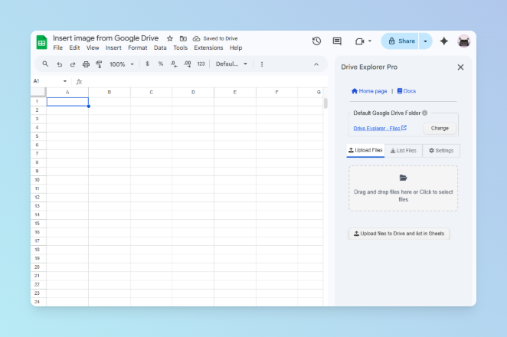Select column A header
The width and height of the screenshot is (507, 337).
[x=67, y=92]
